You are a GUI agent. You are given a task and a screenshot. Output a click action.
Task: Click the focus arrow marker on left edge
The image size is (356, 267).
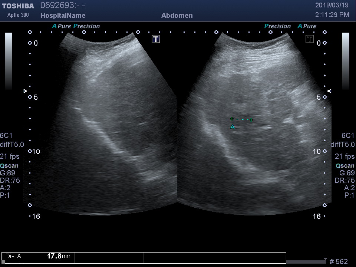coord(25,91)
